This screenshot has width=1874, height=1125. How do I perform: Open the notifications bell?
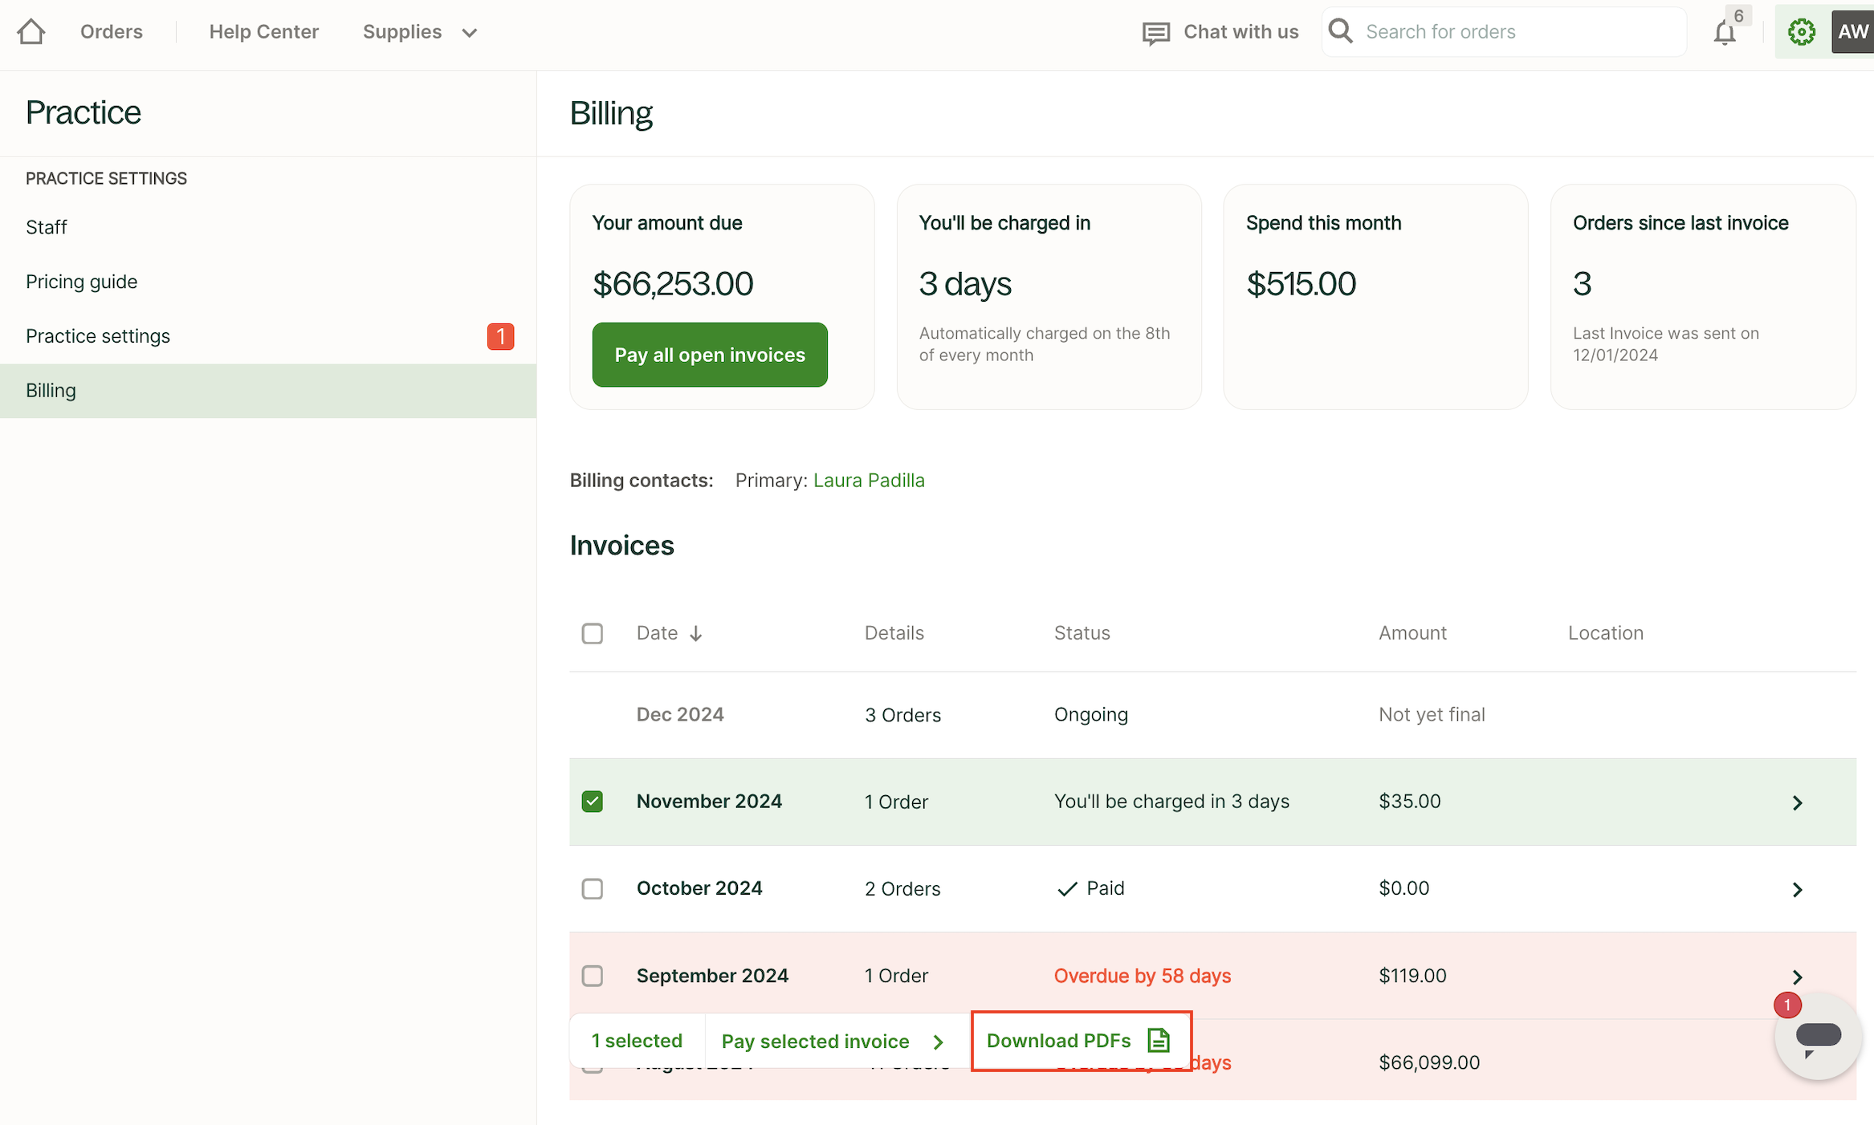pos(1724,33)
